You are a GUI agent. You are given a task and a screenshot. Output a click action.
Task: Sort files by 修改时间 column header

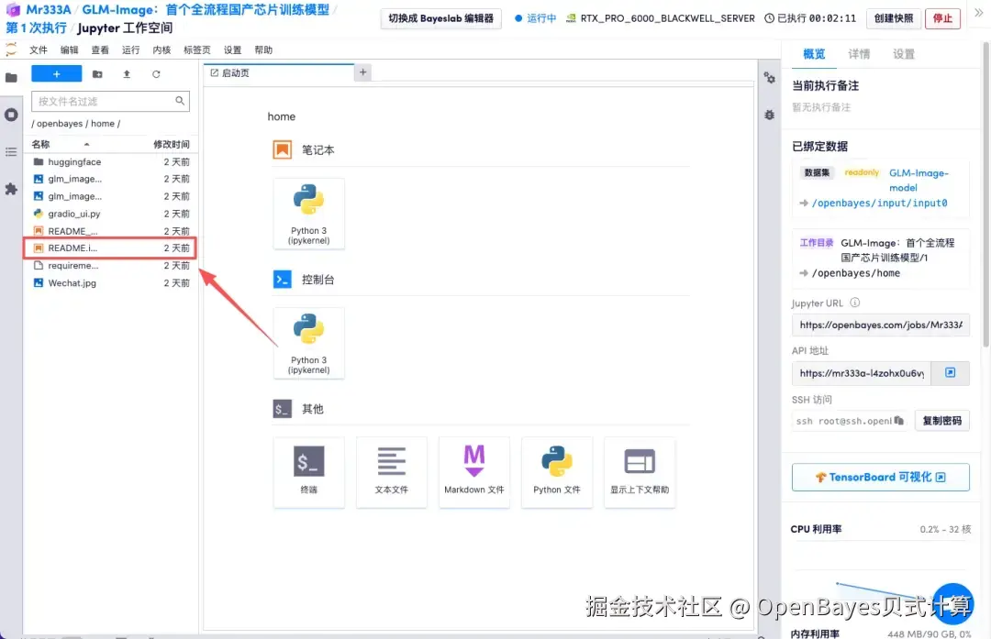pos(172,144)
